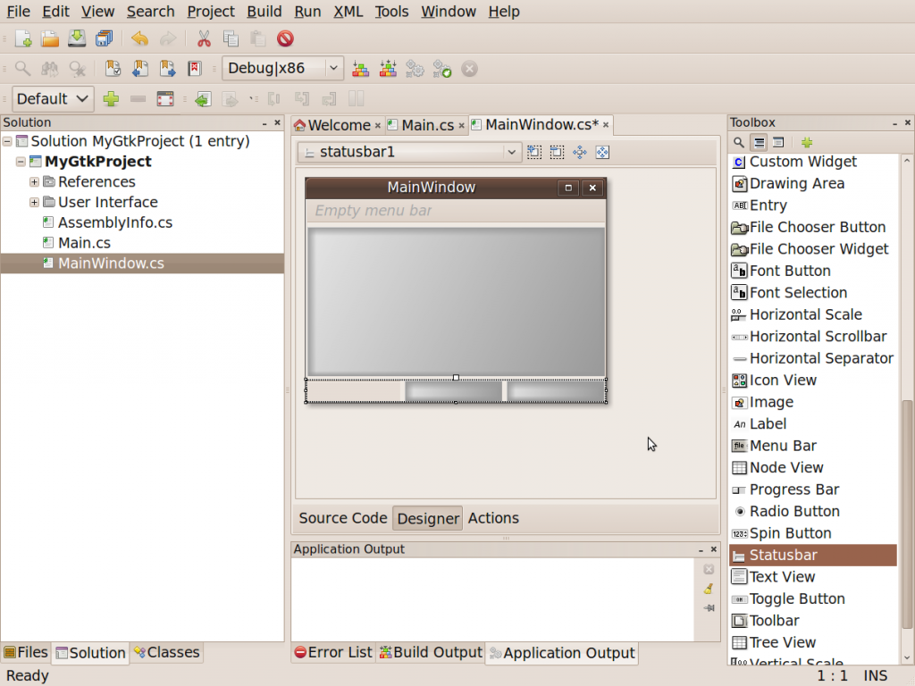
Task: Click the Build project bricks icon
Action: pyautogui.click(x=361, y=69)
